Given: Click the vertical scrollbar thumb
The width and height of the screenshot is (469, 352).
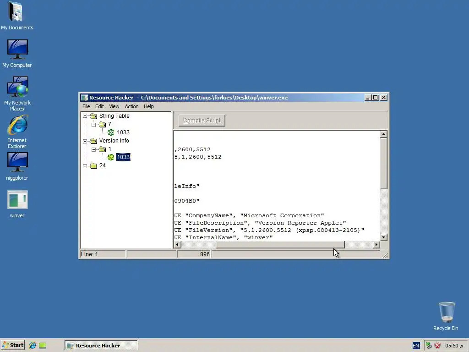Looking at the screenshot, I should (x=383, y=164).
